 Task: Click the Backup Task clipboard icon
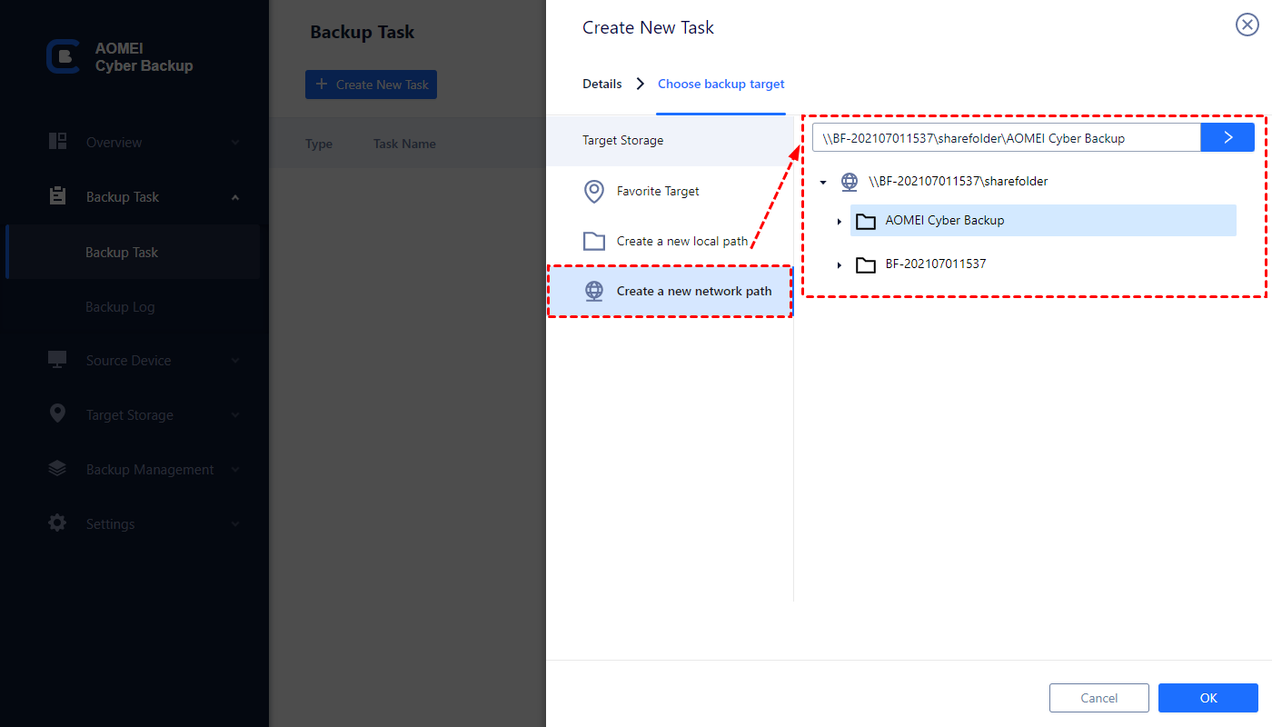pos(58,196)
